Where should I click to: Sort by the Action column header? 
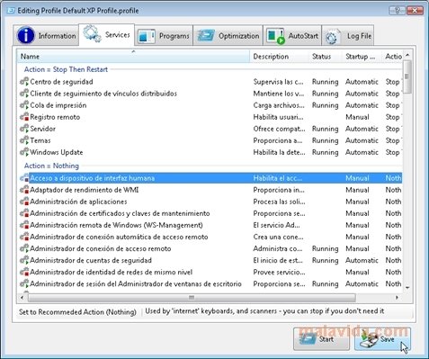pos(392,57)
